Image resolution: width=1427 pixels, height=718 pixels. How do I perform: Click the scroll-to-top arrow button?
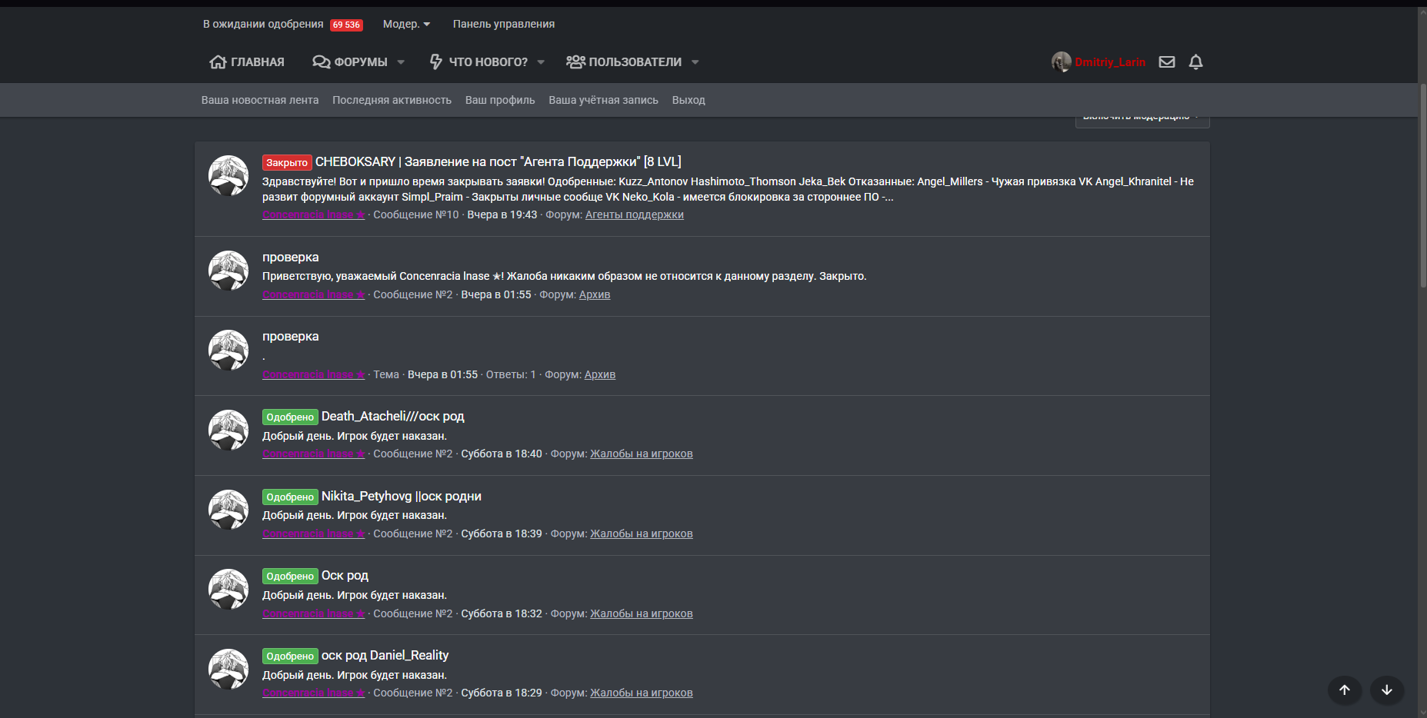1344,690
